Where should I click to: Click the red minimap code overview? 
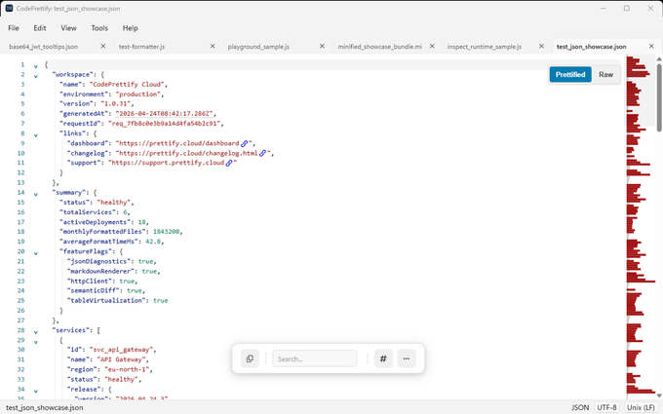[641, 227]
